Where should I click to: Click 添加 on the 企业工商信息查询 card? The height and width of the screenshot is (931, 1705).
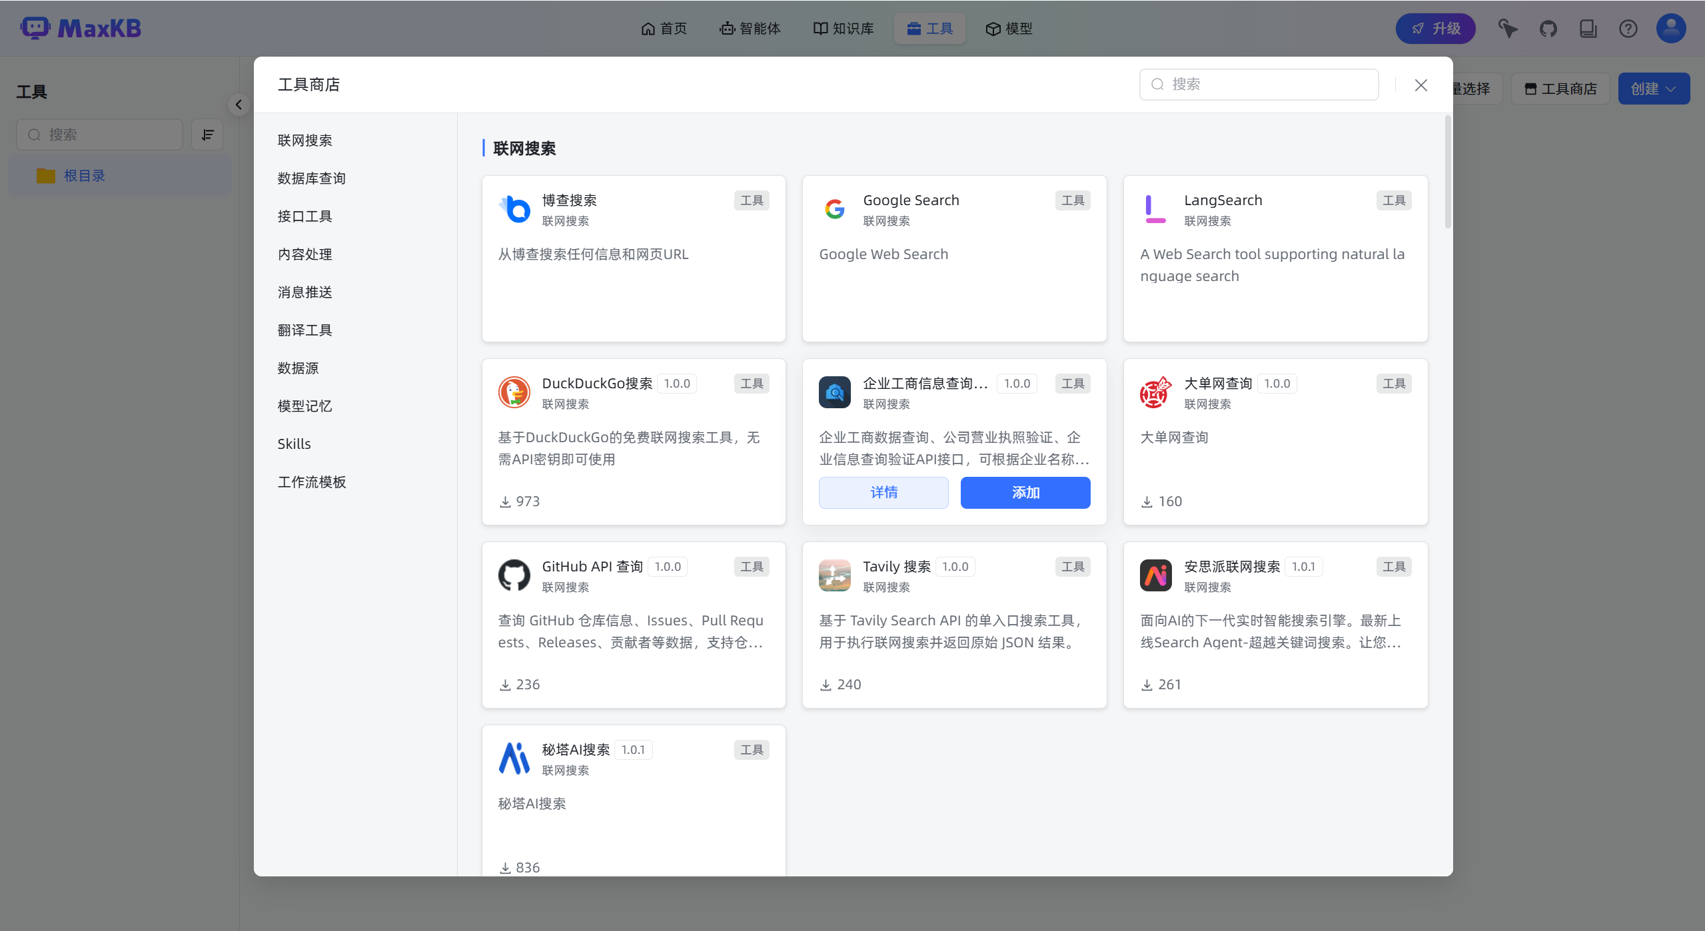[x=1025, y=493]
